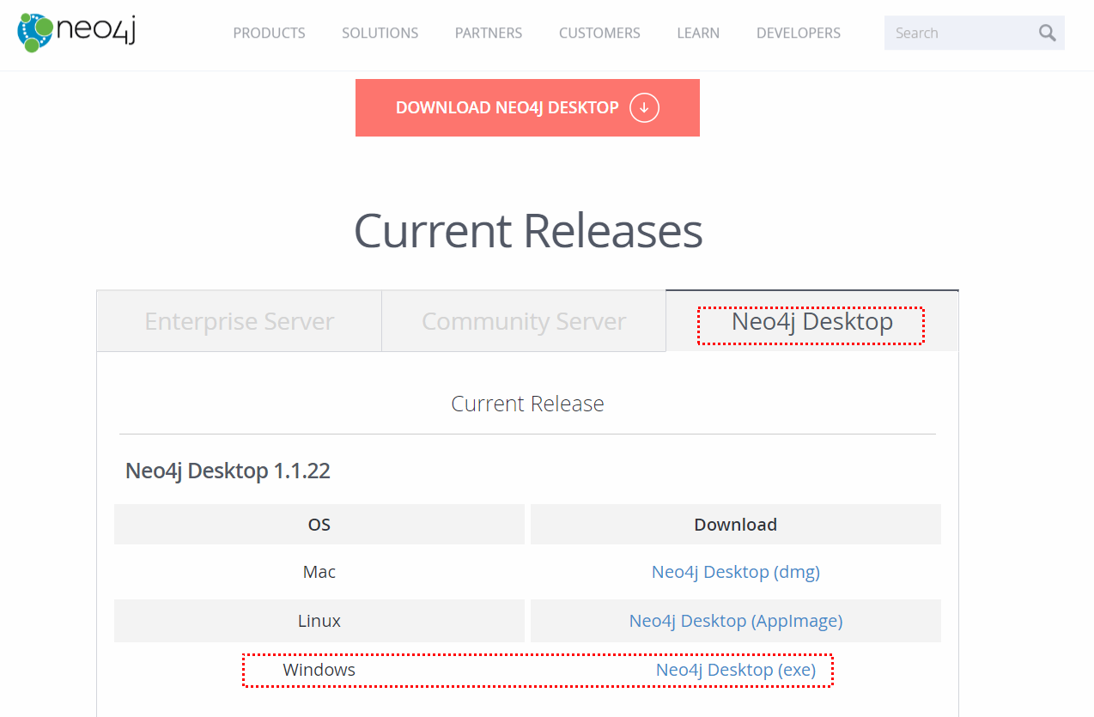Download Neo4j Desktop for Linux (AppImage)

[735, 620]
